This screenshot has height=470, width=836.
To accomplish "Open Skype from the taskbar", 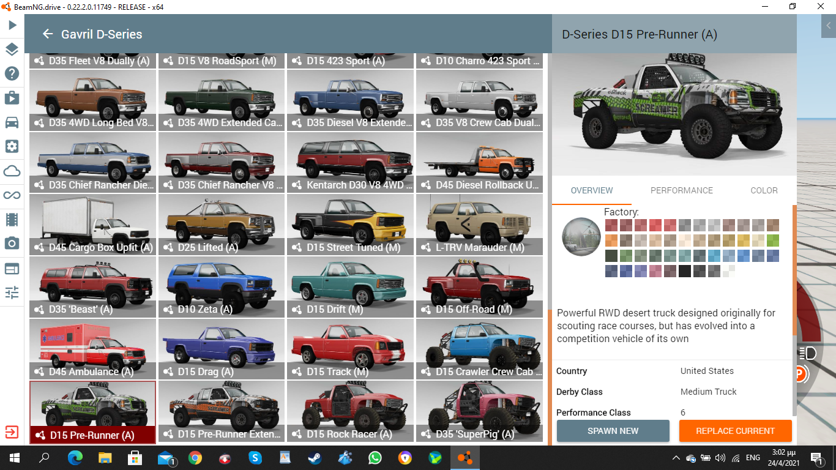I will [x=255, y=457].
